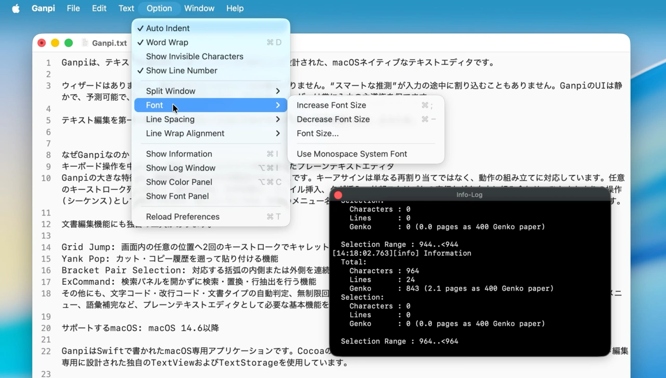
Task: Click the Info-Log window title
Action: (x=469, y=195)
